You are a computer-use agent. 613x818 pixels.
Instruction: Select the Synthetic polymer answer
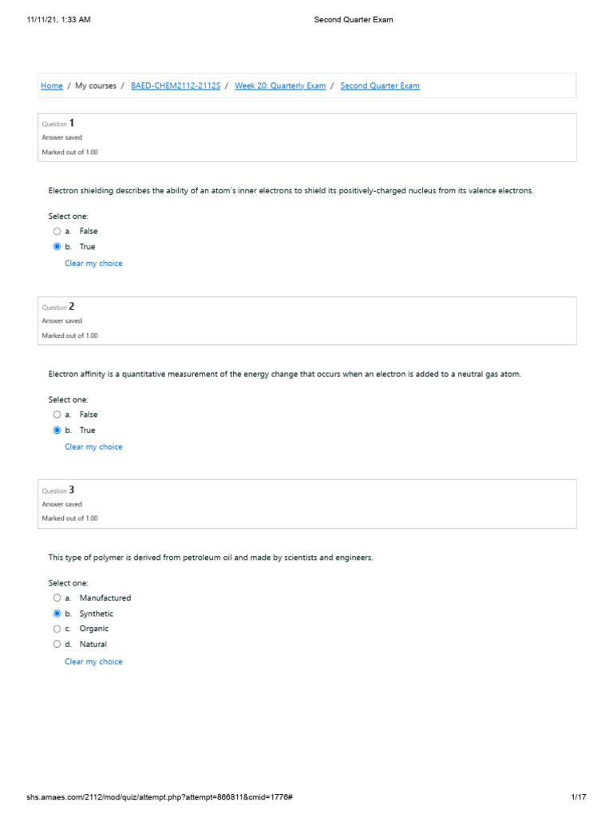(57, 613)
